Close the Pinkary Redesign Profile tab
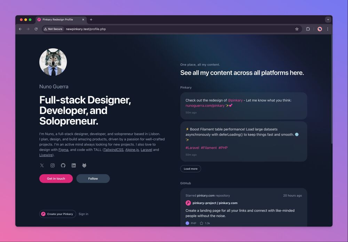The width and height of the screenshot is (348, 242). pos(83,19)
